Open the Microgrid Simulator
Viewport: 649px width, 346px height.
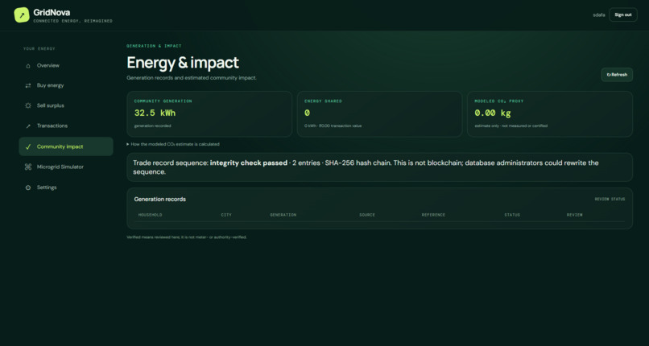click(x=66, y=167)
